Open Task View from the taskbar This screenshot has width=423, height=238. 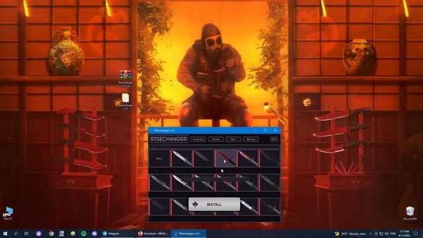26,233
